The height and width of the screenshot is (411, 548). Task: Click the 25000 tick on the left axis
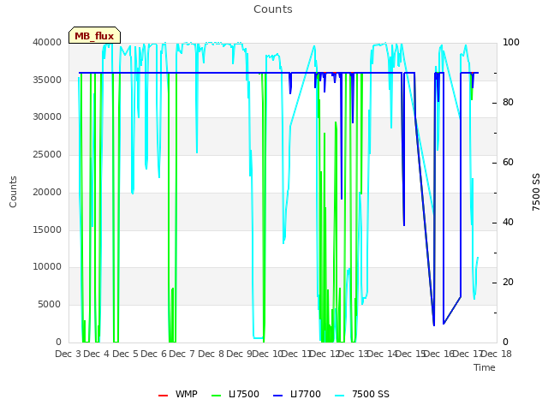coord(47,154)
